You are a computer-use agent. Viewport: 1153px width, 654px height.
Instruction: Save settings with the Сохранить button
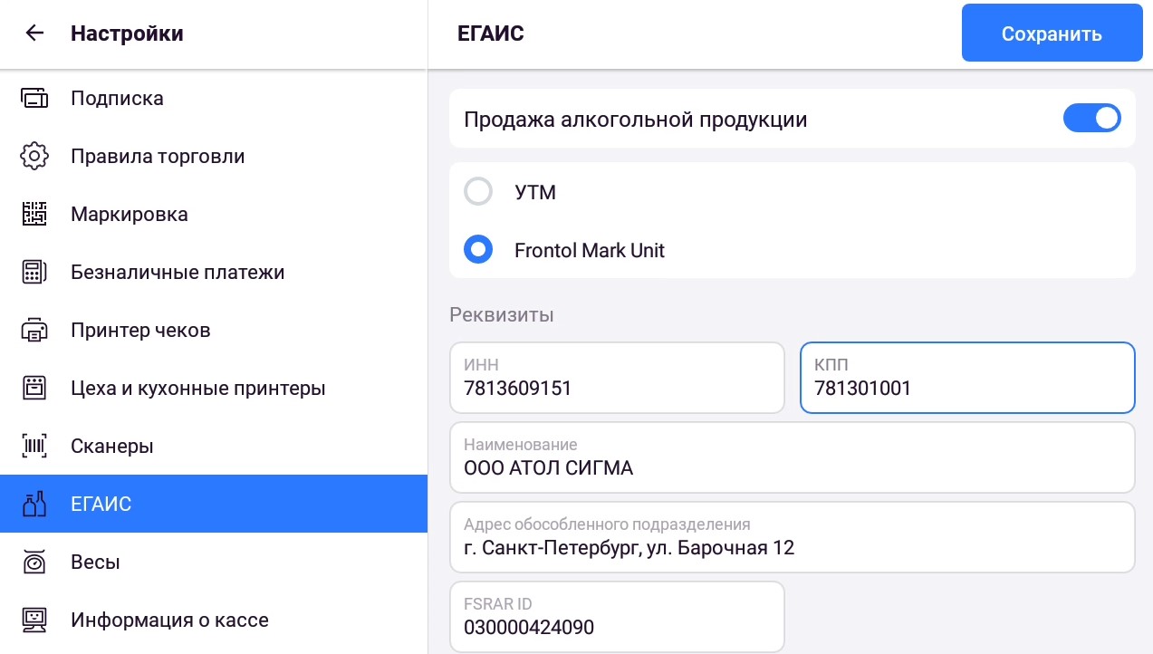1052,33
